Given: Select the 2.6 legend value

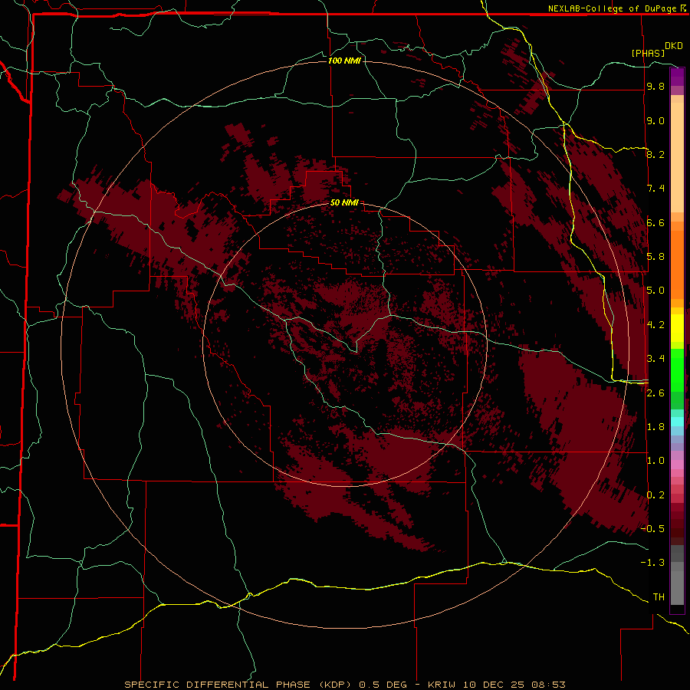Looking at the screenshot, I should click(655, 393).
